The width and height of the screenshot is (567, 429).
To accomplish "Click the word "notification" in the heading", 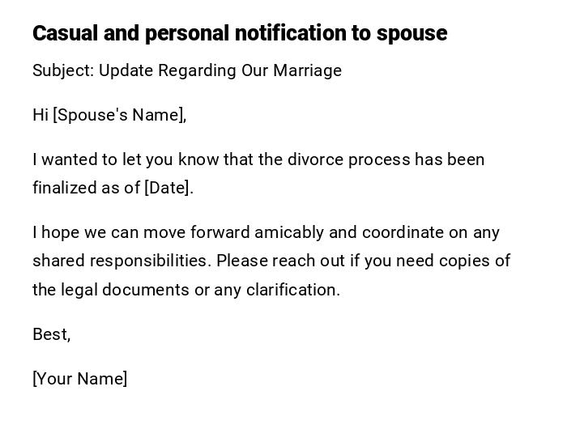I will click(x=281, y=33).
